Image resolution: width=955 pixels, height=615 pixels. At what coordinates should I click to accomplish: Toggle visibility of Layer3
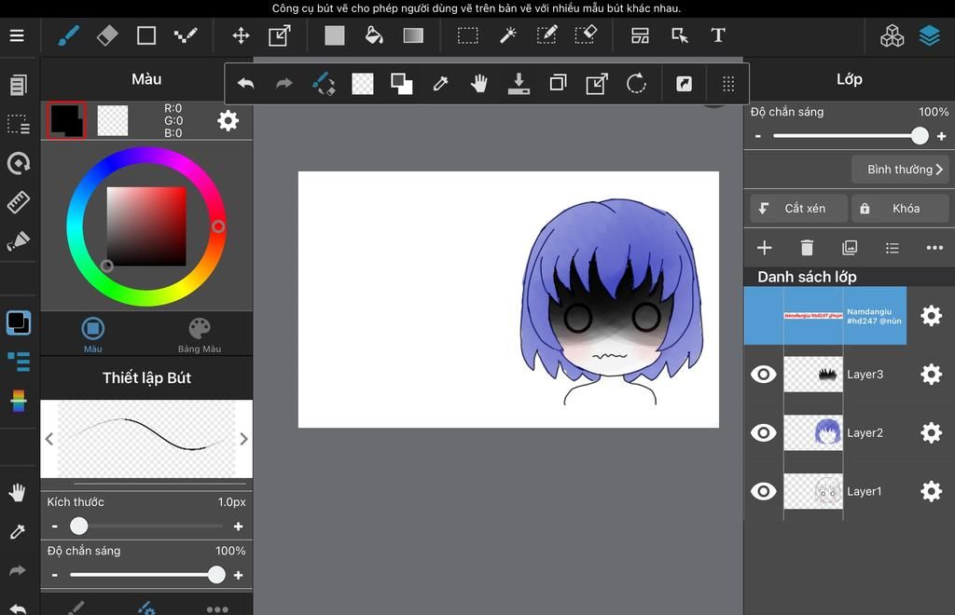click(763, 374)
